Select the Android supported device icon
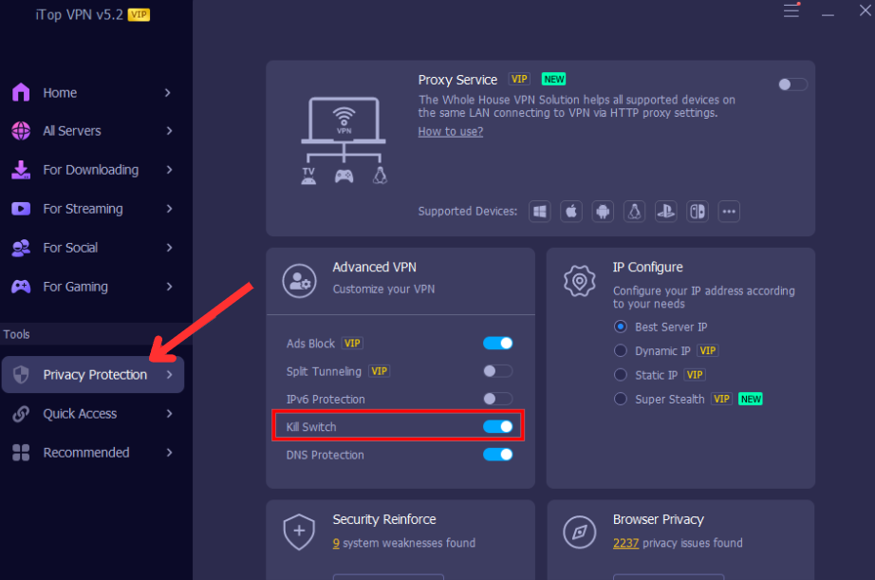Viewport: 875px width, 580px height. pyautogui.click(x=603, y=212)
